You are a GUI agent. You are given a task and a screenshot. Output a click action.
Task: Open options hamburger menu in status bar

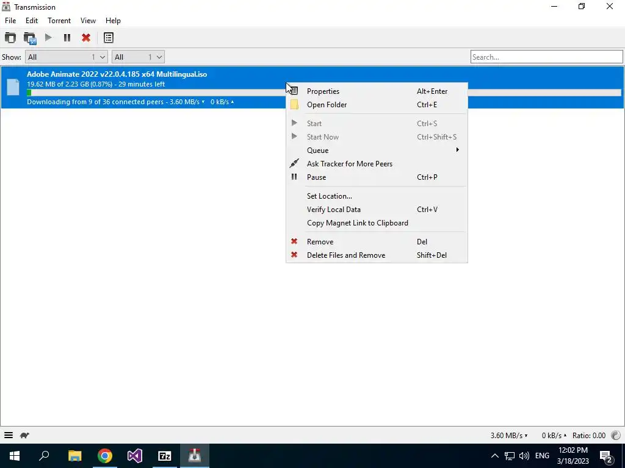click(x=9, y=435)
